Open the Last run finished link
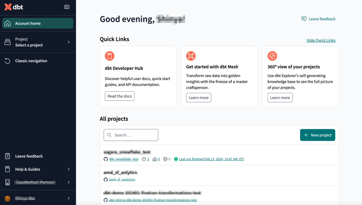362x205 pixels. (211, 159)
